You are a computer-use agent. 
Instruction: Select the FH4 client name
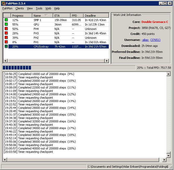coord(36,29)
